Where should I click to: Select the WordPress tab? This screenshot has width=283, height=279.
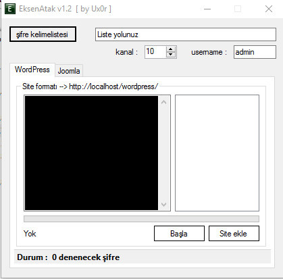pyautogui.click(x=32, y=70)
